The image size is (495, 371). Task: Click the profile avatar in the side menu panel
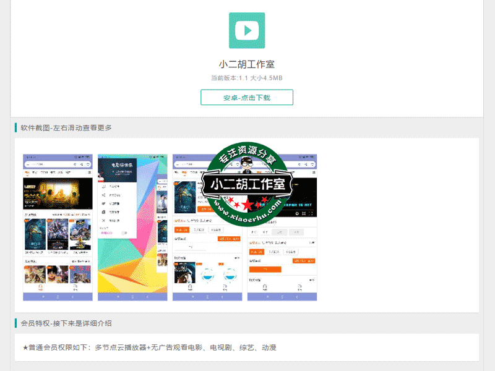[x=101, y=176]
